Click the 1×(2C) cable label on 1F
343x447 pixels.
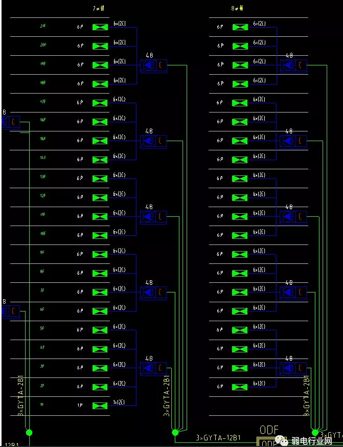point(119,403)
